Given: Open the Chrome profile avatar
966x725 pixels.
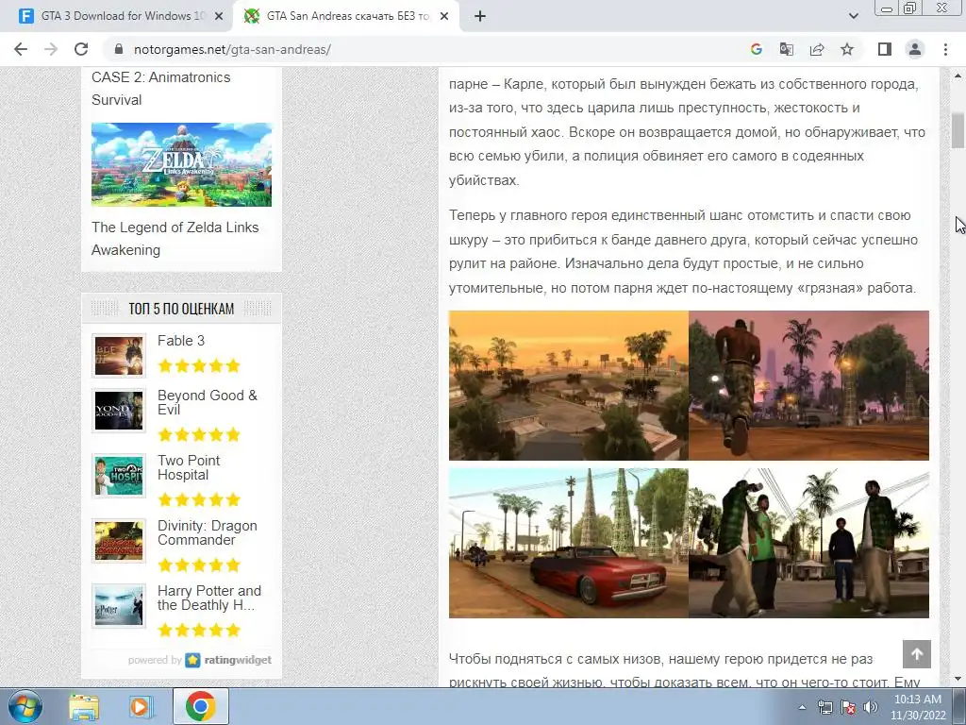Looking at the screenshot, I should point(915,49).
